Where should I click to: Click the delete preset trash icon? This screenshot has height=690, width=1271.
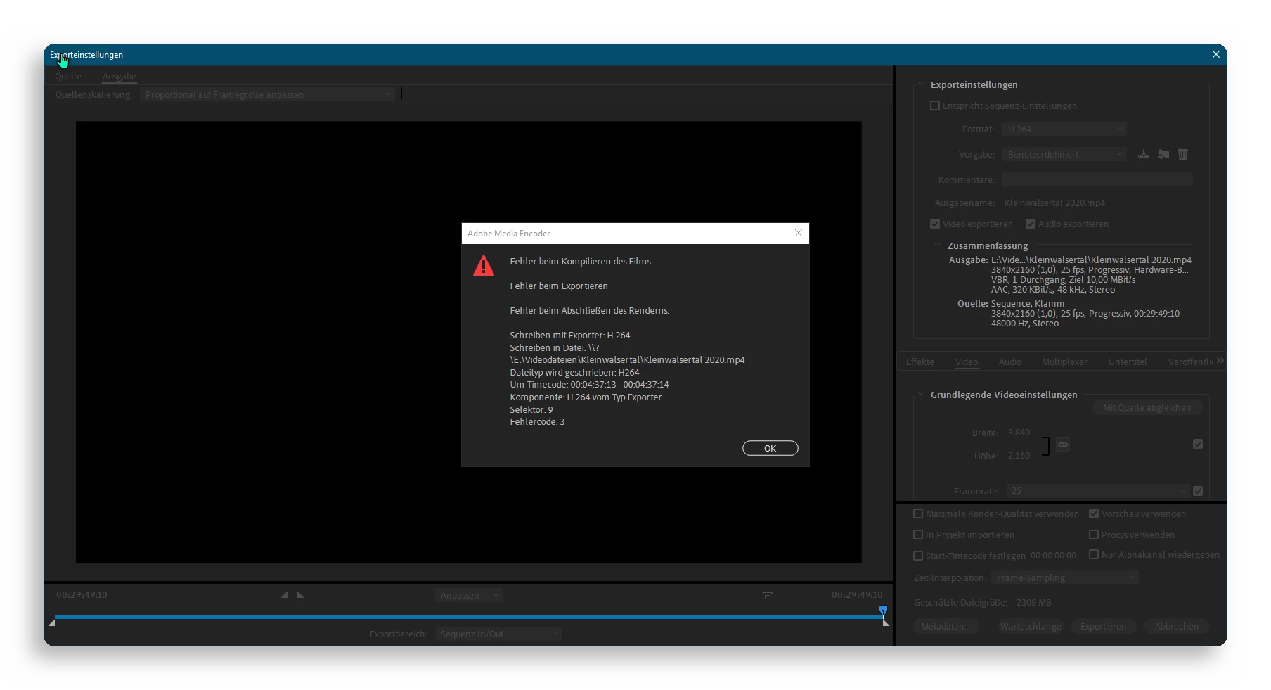pos(1183,153)
